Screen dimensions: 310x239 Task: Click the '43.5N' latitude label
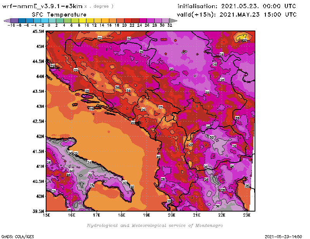38,91
